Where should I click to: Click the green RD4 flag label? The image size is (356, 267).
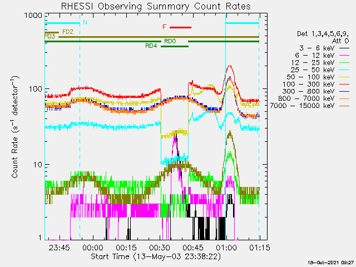pos(151,46)
